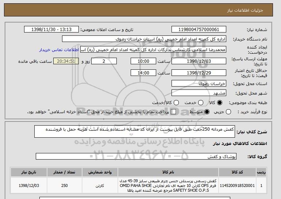Click the کد کالا column header

[237, 172]
